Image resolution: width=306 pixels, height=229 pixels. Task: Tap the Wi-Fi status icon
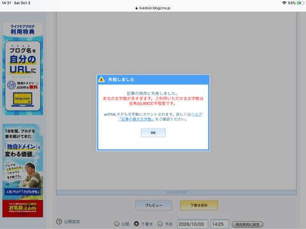point(284,3)
